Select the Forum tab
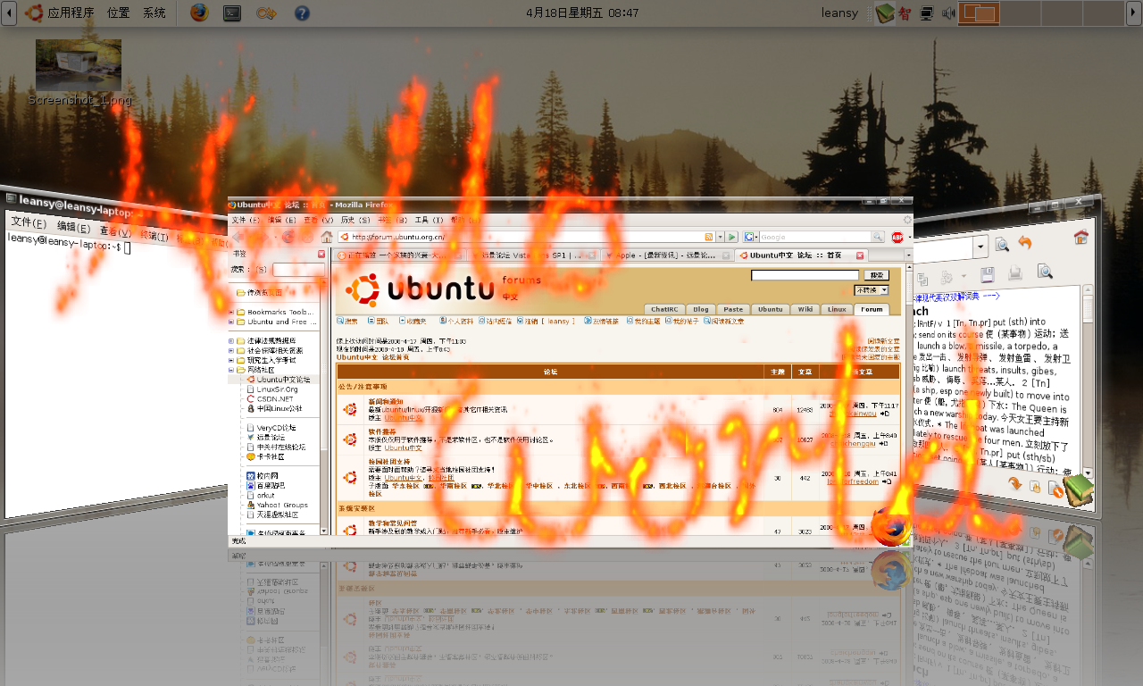 (x=872, y=310)
